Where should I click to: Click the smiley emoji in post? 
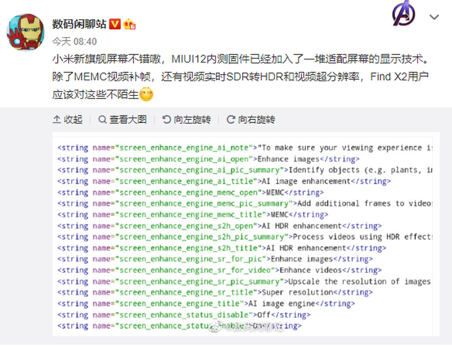147,95
